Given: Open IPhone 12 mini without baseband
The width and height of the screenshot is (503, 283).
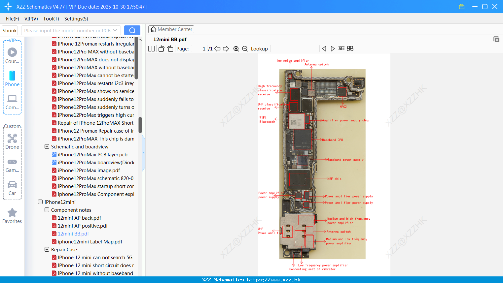Looking at the screenshot, I should [x=95, y=273].
